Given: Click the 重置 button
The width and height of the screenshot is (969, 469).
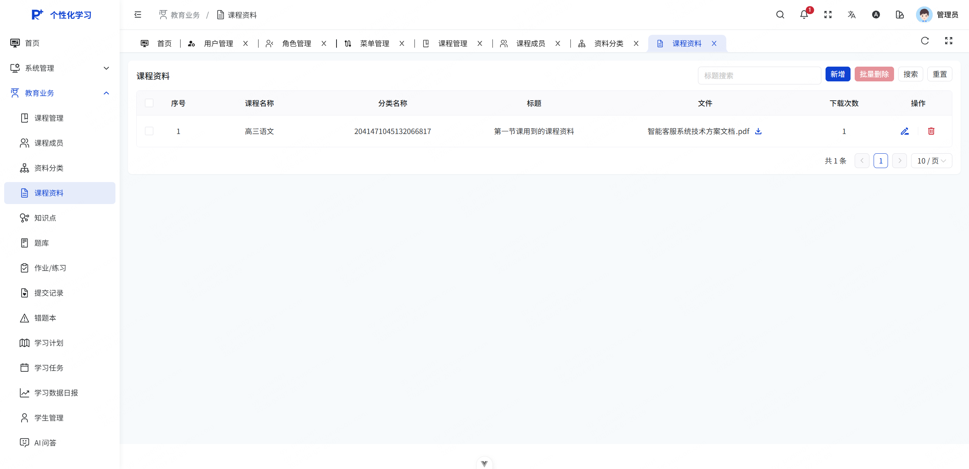Looking at the screenshot, I should pyautogui.click(x=939, y=74).
